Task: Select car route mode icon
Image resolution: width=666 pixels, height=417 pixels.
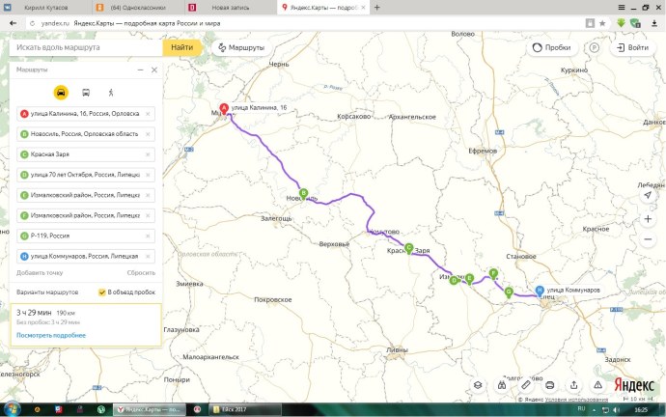Action: pyautogui.click(x=61, y=93)
